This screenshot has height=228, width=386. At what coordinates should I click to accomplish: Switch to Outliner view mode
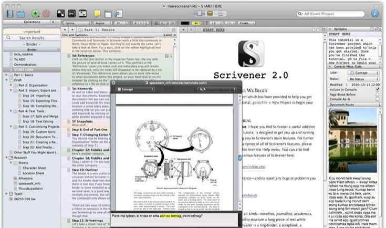tap(221, 14)
